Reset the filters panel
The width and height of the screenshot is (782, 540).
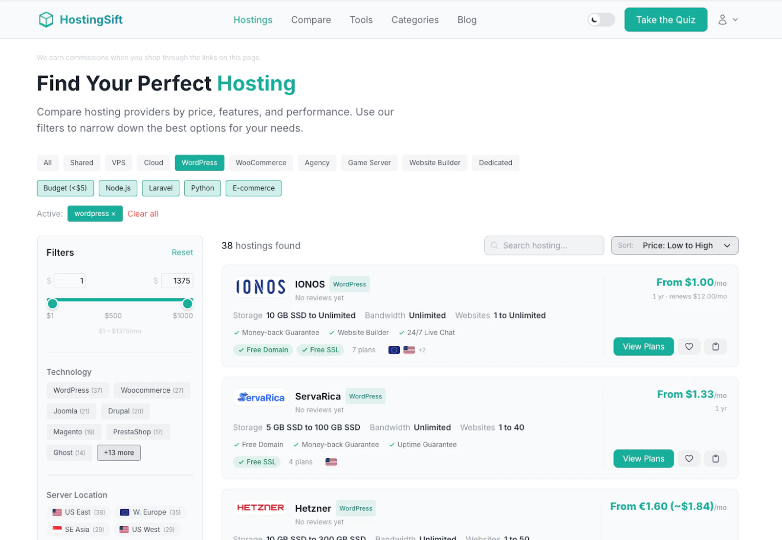point(182,252)
